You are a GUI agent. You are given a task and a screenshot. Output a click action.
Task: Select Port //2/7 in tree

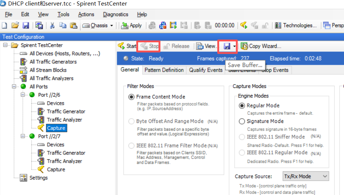pyautogui.click(x=49, y=136)
